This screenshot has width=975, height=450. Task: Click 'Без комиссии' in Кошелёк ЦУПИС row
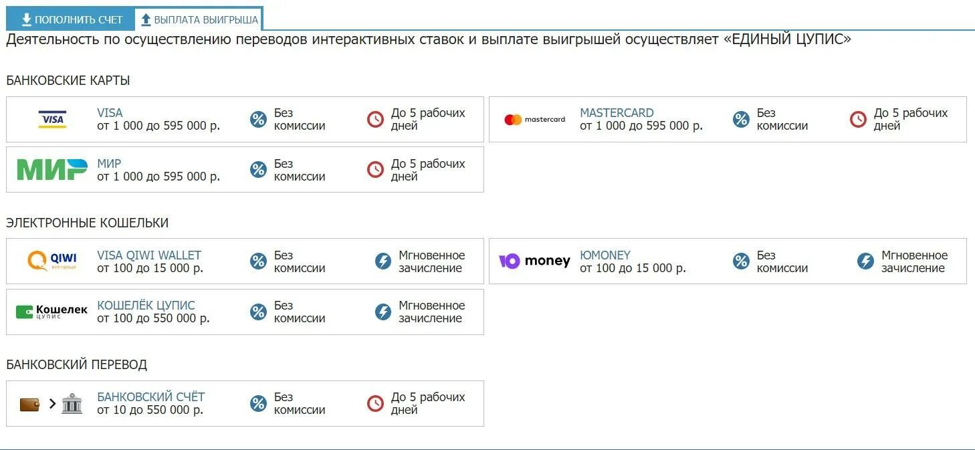300,312
